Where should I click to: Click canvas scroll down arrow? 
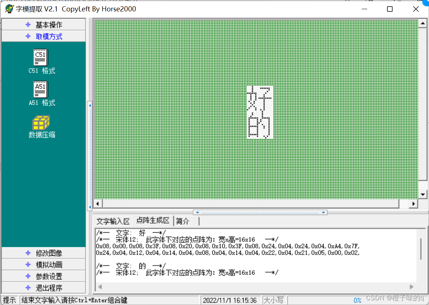click(x=423, y=194)
